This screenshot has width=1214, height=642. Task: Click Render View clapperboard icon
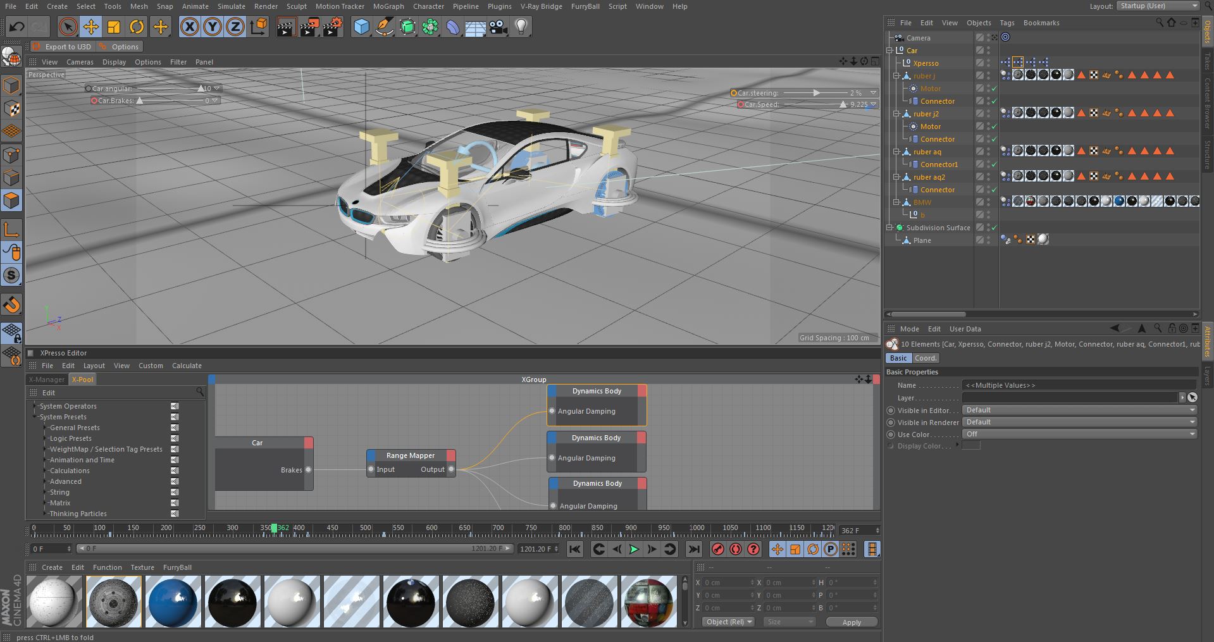coord(286,27)
